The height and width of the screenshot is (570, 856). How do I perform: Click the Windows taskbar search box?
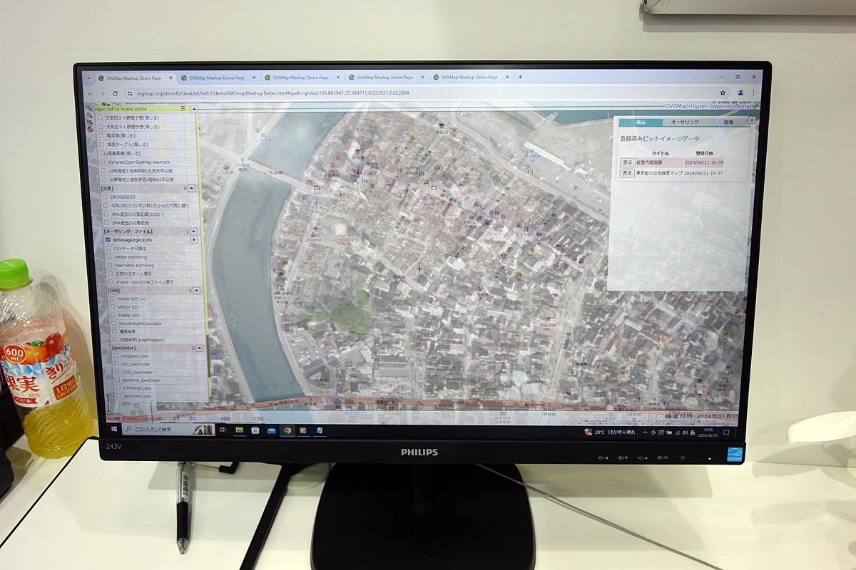click(x=169, y=430)
